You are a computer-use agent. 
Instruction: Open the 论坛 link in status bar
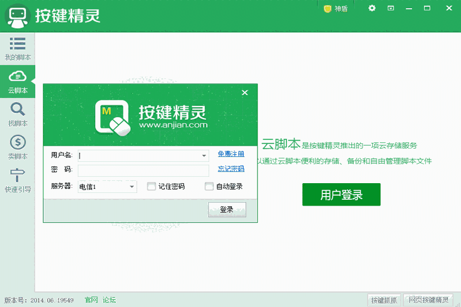coord(109,300)
